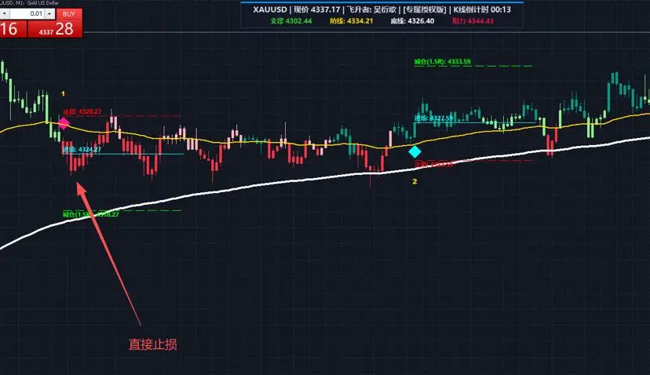This screenshot has width=650, height=375.
Task: Click the white 底线 4326.40 value
Action: point(412,21)
